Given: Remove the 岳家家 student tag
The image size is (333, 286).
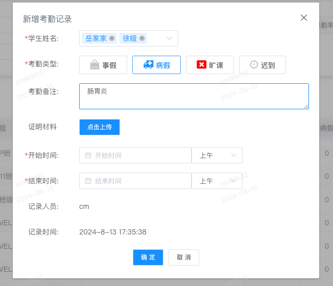Looking at the screenshot, I should tap(112, 38).
